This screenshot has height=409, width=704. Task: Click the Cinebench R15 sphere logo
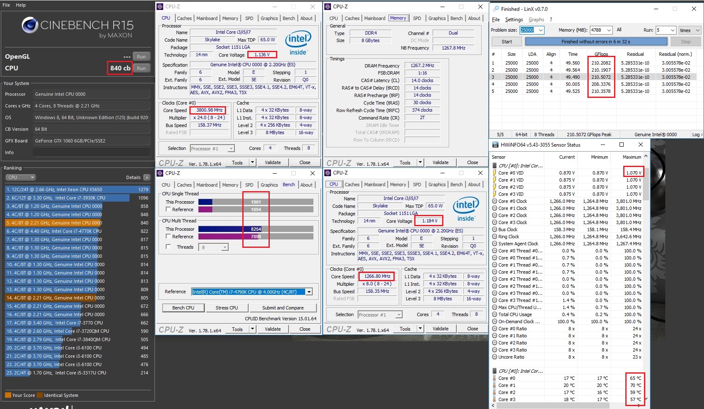click(x=30, y=25)
